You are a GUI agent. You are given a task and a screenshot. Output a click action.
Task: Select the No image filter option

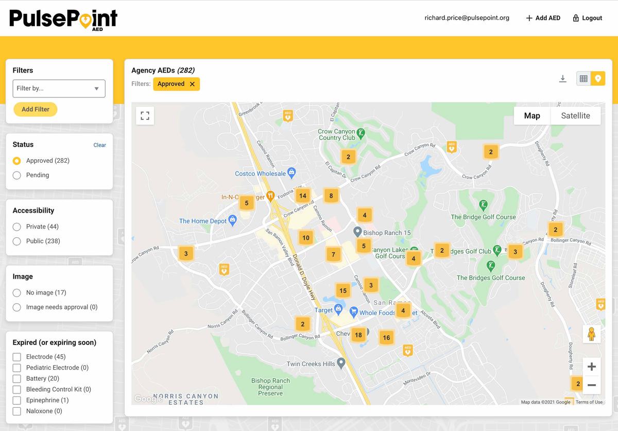click(15, 292)
